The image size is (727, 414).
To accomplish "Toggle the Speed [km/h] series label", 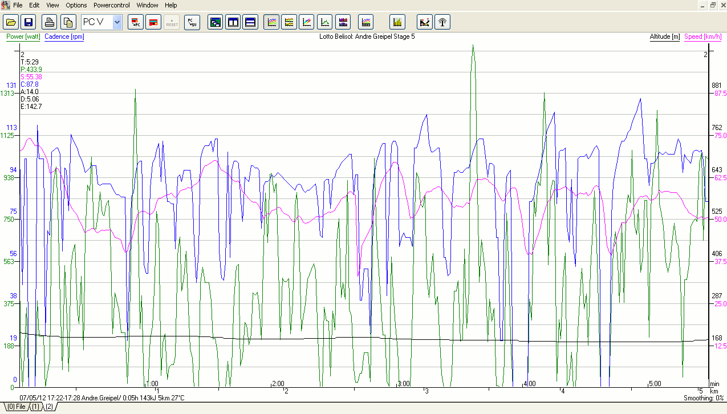I will (x=702, y=36).
